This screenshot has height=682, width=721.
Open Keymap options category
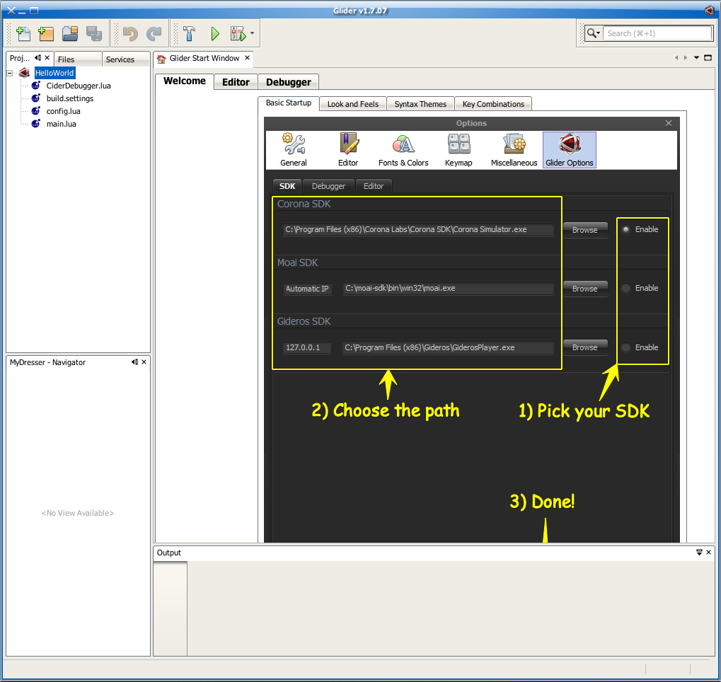pos(458,150)
